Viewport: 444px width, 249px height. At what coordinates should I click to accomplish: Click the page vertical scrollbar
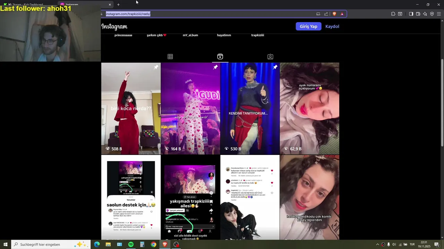[442, 102]
